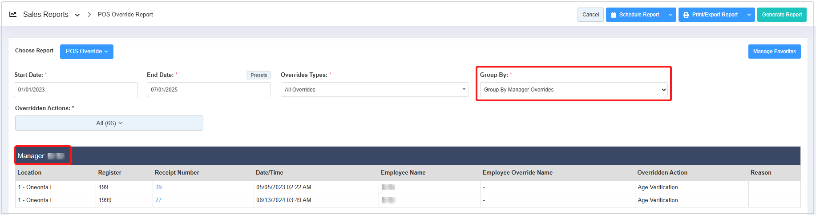Click the Sales Reports chart icon
The width and height of the screenshot is (816, 215).
[x=13, y=14]
